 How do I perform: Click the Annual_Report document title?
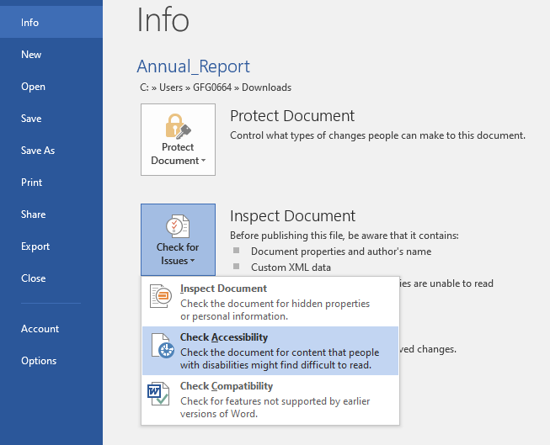(x=193, y=66)
